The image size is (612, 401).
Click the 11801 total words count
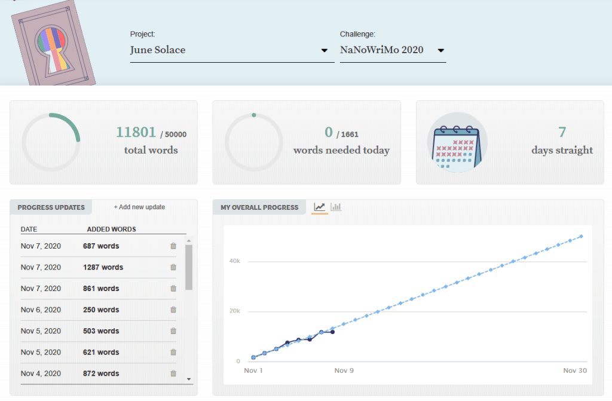pos(136,132)
